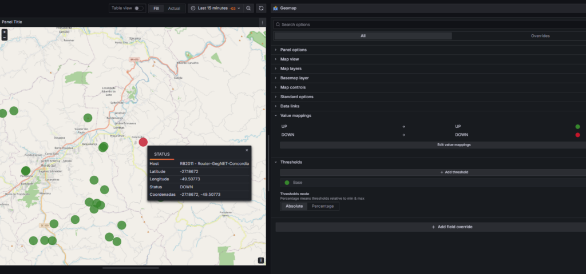Click Add field override button

pyautogui.click(x=429, y=227)
